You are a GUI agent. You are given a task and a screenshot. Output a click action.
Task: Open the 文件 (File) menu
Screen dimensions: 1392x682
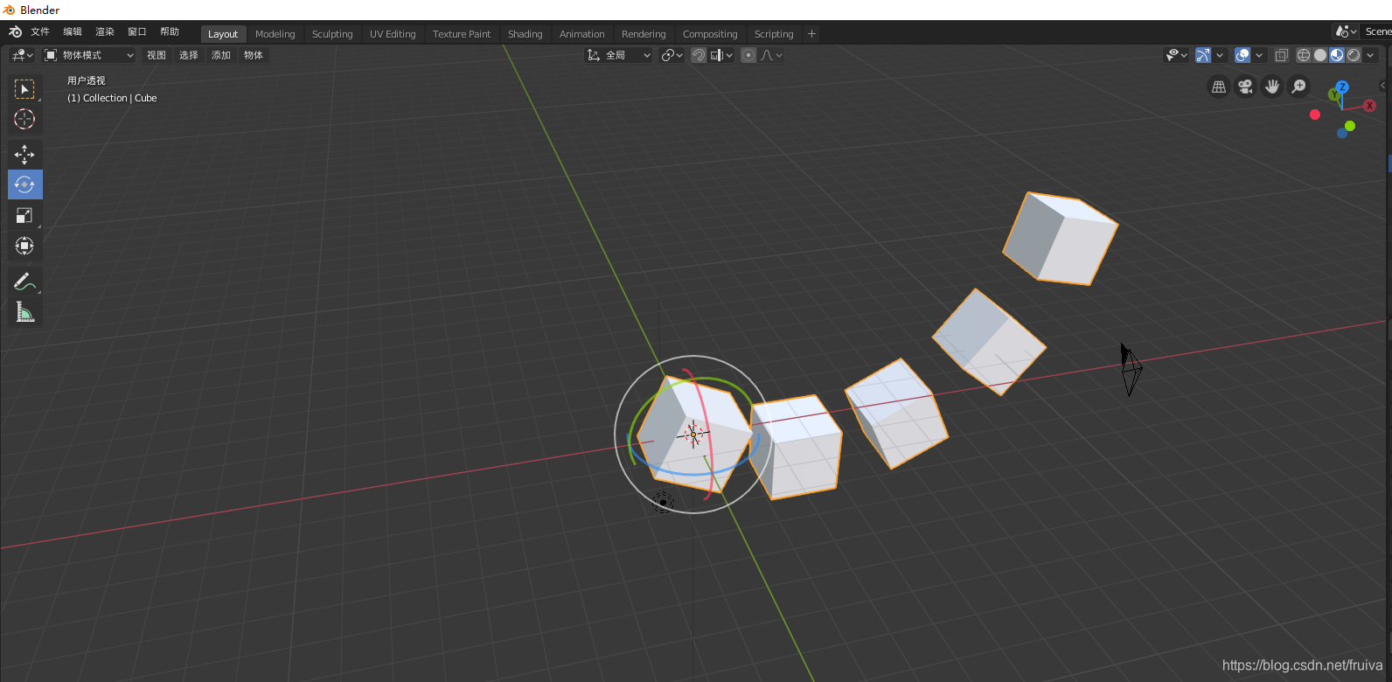pyautogui.click(x=40, y=31)
